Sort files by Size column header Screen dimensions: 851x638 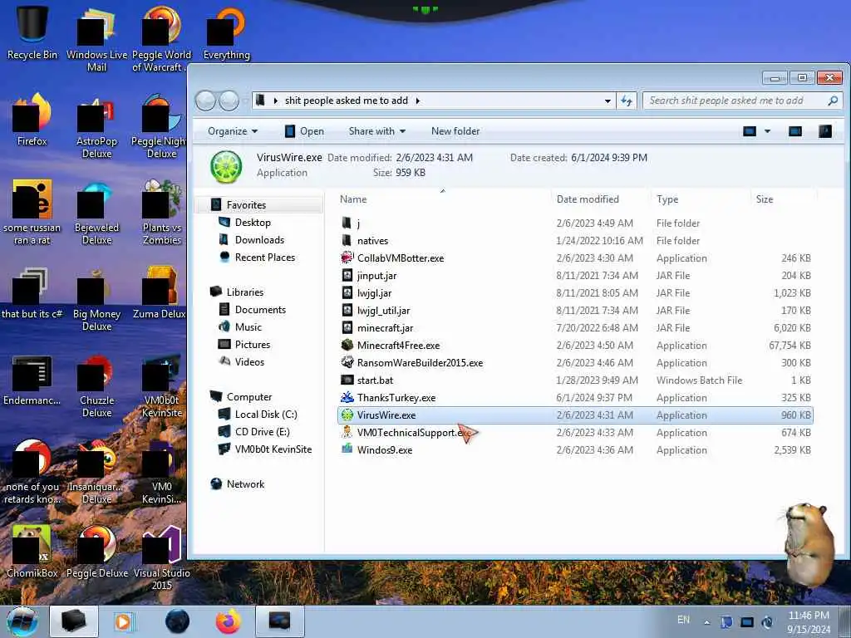point(784,199)
